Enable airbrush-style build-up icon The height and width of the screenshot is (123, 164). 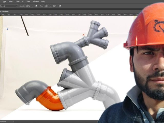tap(54, 6)
